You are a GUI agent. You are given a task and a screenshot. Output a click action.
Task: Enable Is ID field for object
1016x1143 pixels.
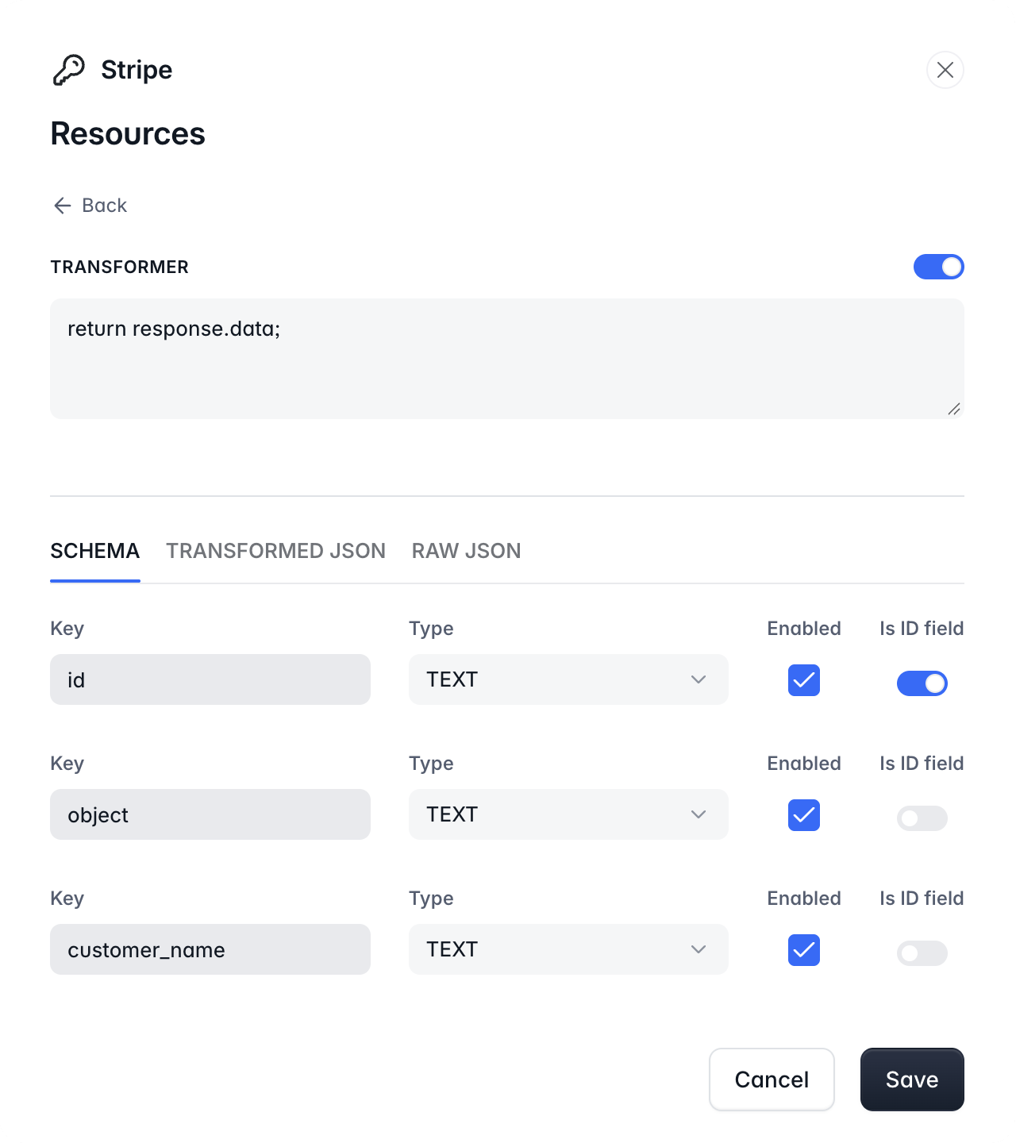[x=922, y=818]
